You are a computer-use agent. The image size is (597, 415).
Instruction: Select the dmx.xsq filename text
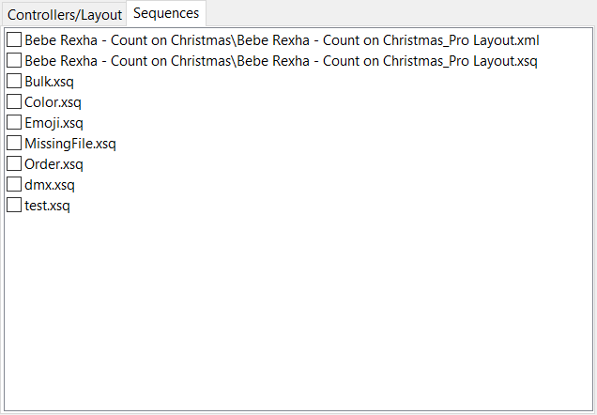[50, 185]
